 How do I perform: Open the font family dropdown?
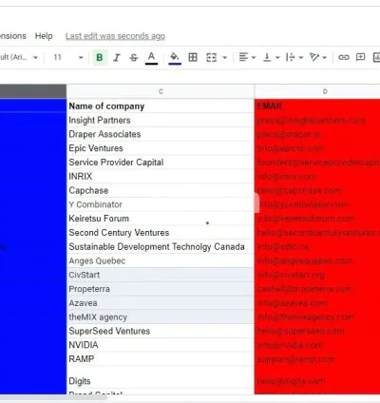tap(19, 57)
